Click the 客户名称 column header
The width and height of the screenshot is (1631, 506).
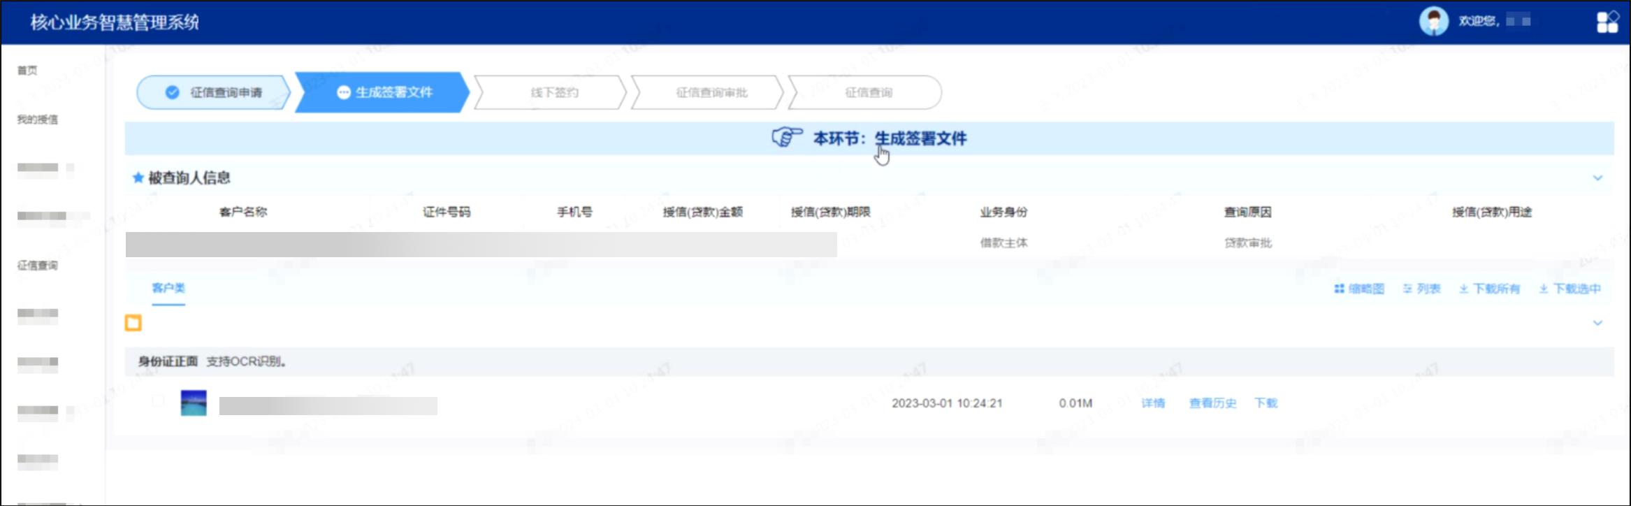pos(243,212)
